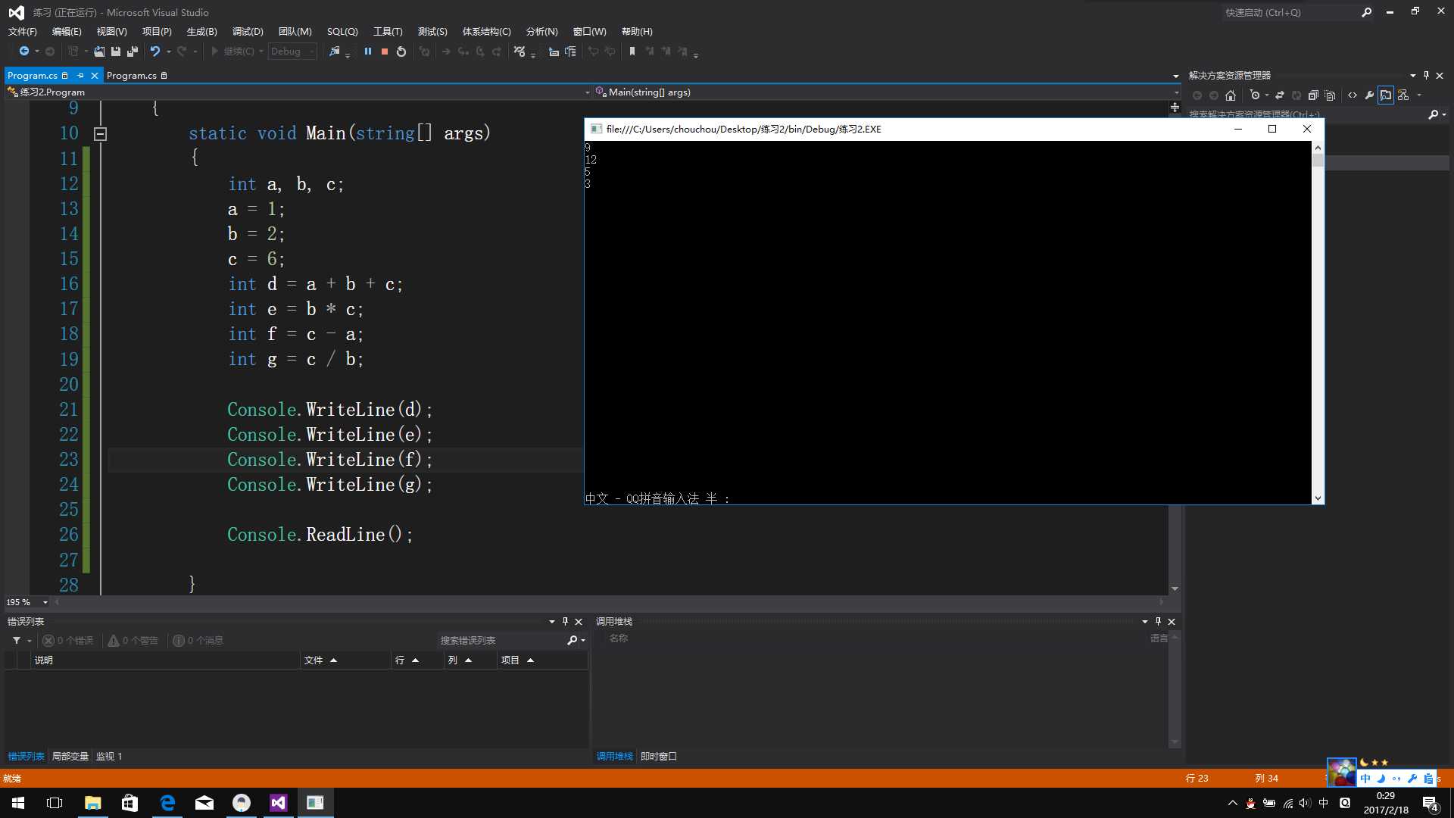Click Home icon in Solution Explorer

[1231, 95]
